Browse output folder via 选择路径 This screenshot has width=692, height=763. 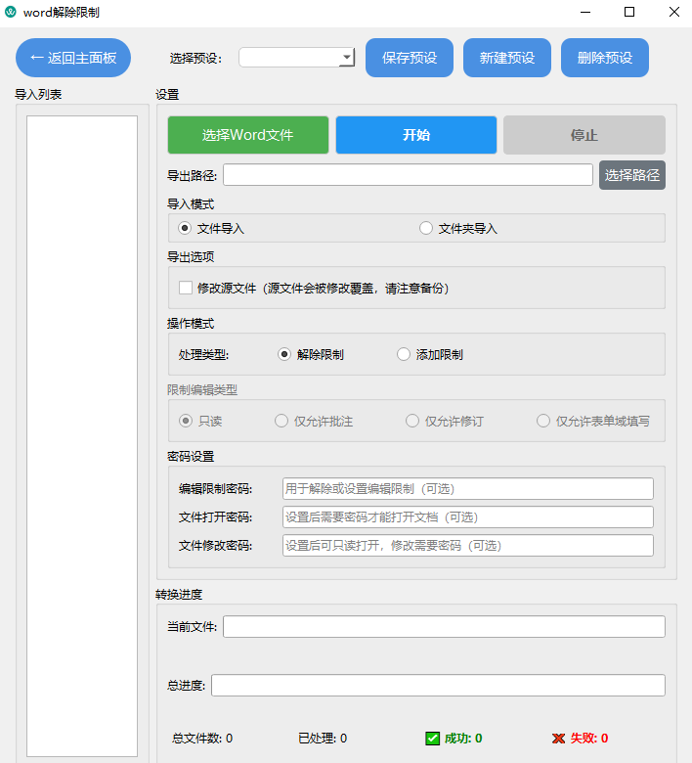[x=632, y=175]
